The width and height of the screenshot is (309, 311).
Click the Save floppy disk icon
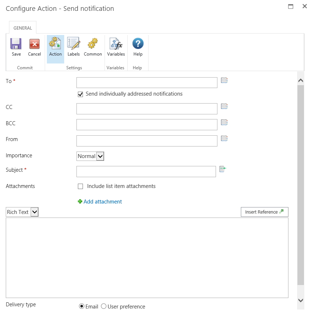[16, 44]
